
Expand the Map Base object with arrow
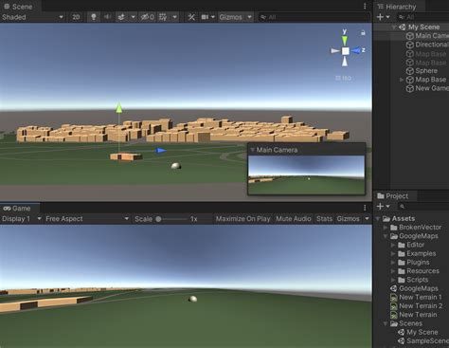[402, 80]
